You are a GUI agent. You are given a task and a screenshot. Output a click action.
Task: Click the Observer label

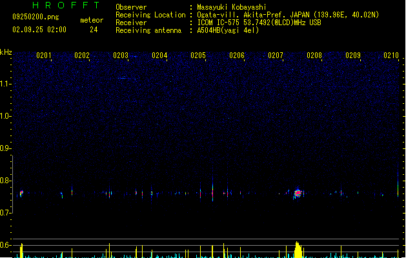click(x=131, y=7)
